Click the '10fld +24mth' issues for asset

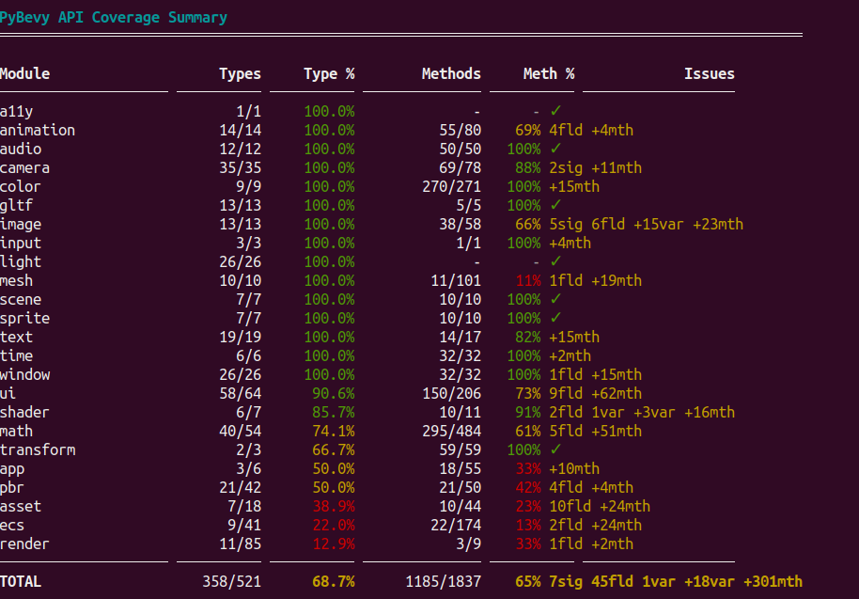click(x=600, y=507)
